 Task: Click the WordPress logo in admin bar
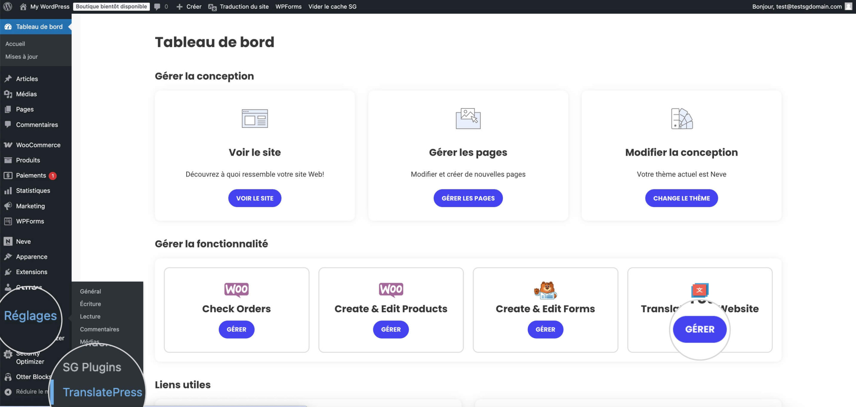[7, 6]
